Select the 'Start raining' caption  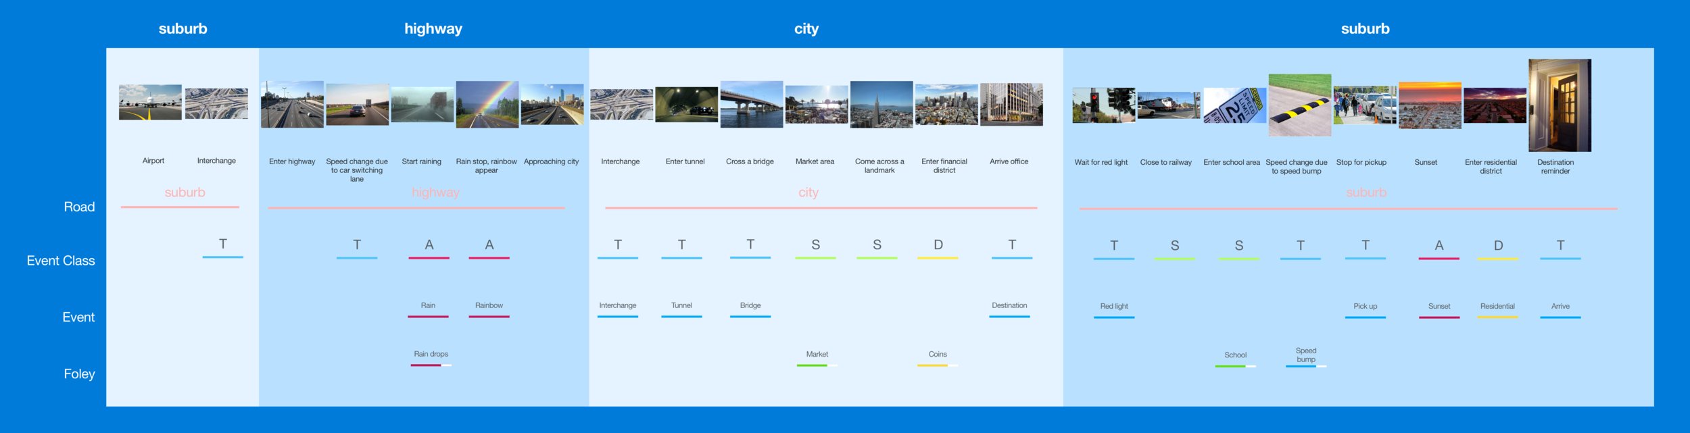click(421, 161)
